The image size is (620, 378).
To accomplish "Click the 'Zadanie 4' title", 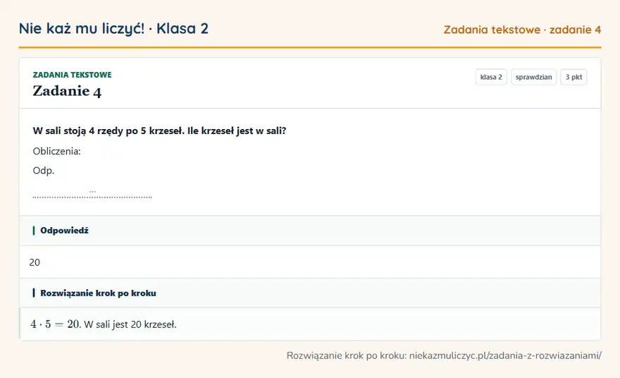I will coord(67,91).
